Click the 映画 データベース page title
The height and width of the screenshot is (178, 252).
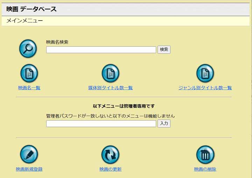31,9
